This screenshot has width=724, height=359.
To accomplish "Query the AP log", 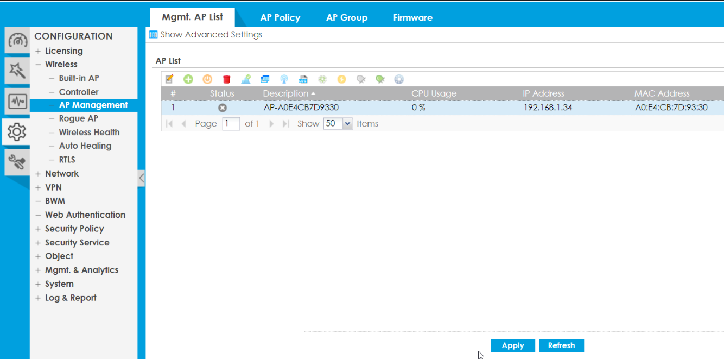I will 303,79.
